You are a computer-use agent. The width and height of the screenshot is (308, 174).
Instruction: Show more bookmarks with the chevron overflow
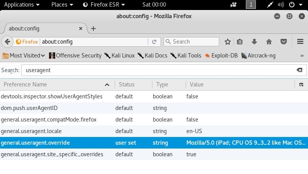click(302, 56)
